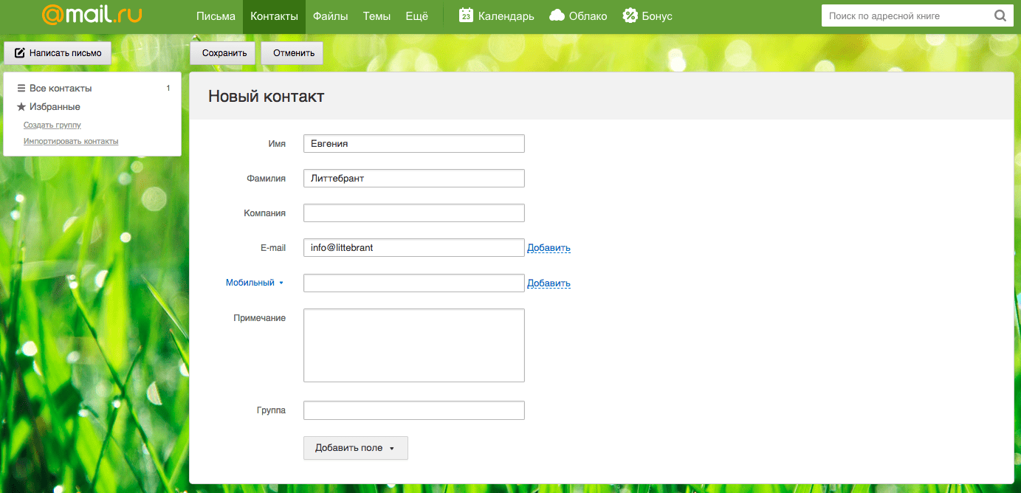Open the Темы tab
Image resolution: width=1021 pixels, height=493 pixels.
[377, 16]
